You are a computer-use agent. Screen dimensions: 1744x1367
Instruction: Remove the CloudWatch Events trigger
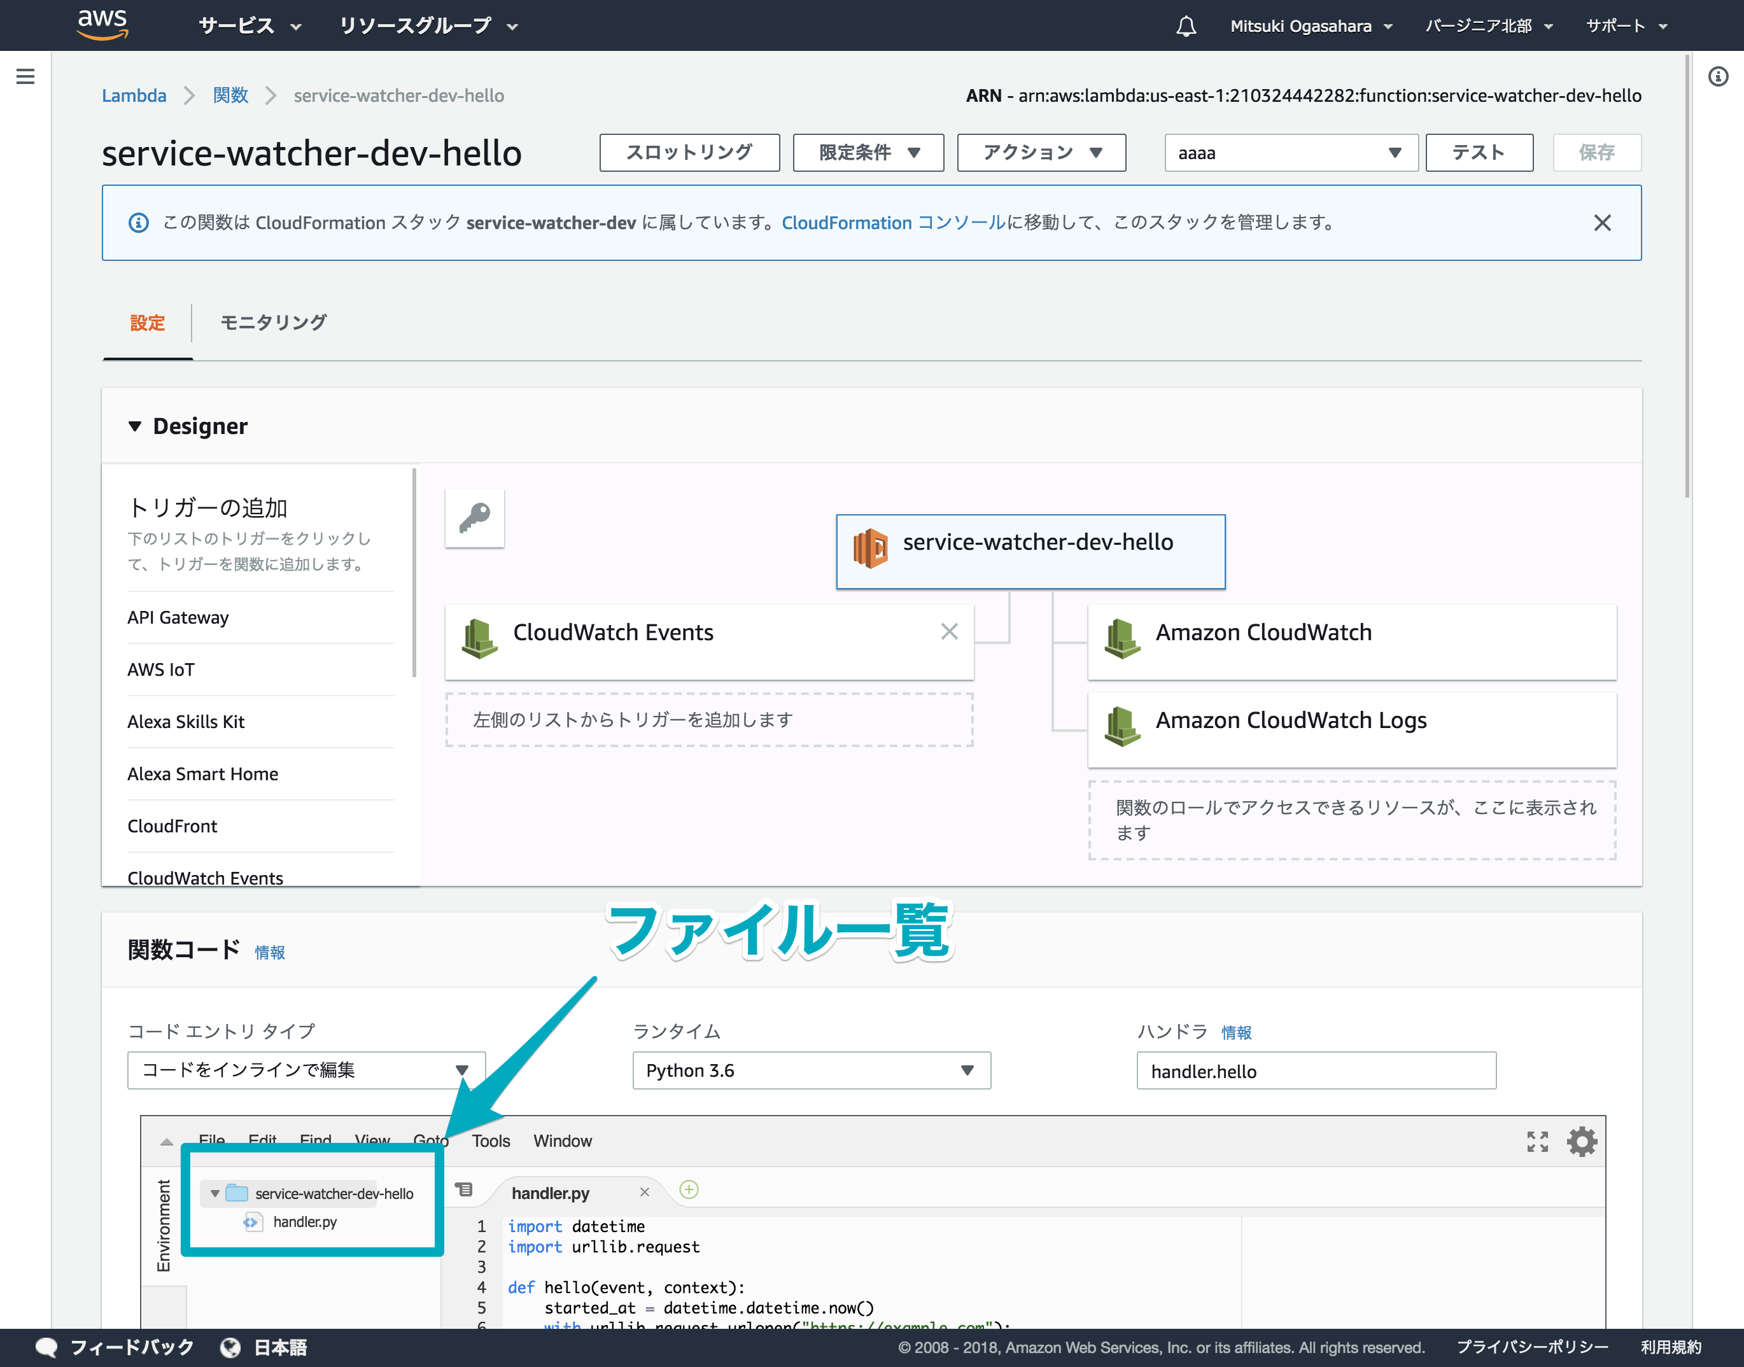949,631
